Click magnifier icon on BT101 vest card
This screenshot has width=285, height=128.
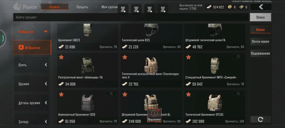(238, 94)
